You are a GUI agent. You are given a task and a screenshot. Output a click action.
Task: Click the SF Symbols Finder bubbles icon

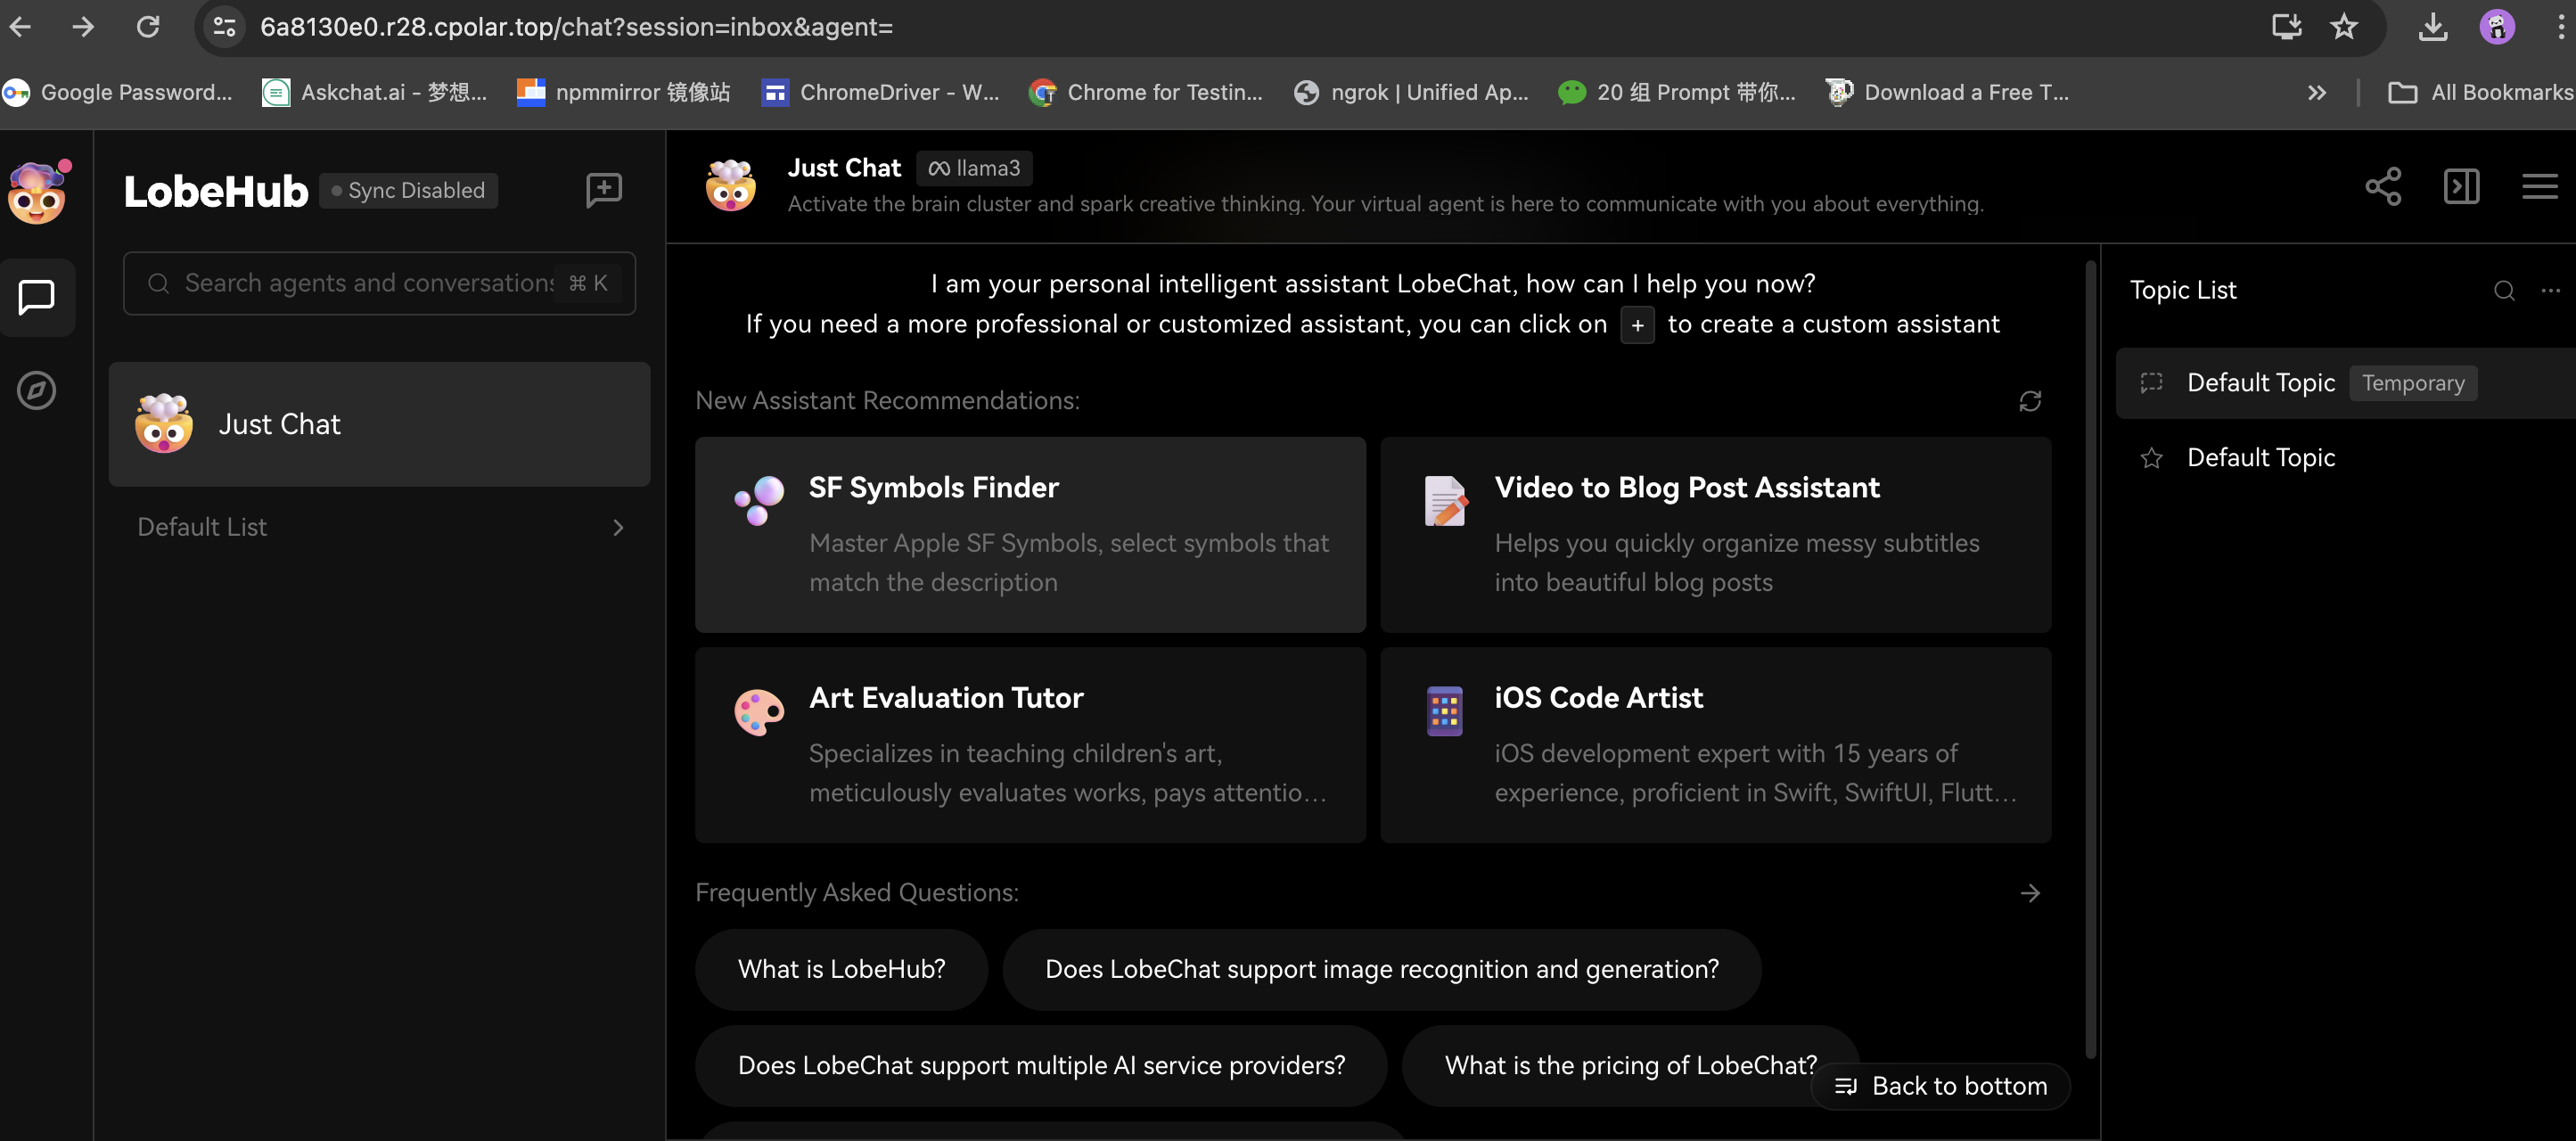click(759, 500)
